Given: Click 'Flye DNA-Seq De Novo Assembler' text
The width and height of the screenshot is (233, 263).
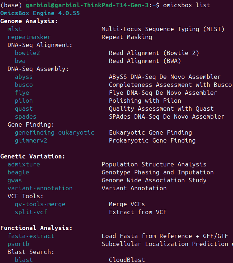Looking at the screenshot, I should point(163,93).
